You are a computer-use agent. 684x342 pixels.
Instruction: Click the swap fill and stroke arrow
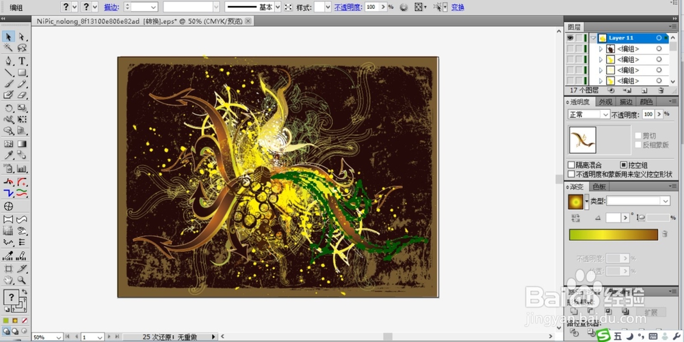pyautogui.click(x=25, y=291)
